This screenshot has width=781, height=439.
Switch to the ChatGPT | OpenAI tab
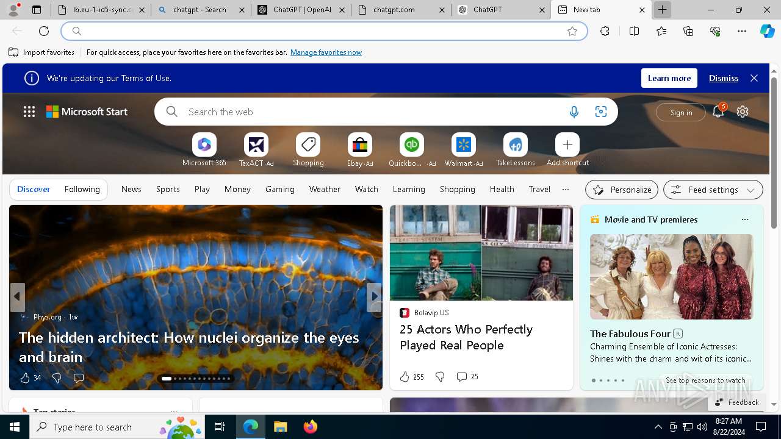pos(300,10)
